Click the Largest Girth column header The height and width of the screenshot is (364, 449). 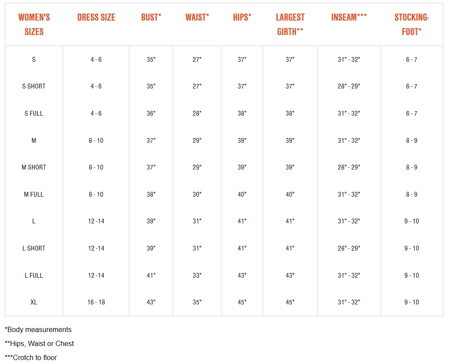pos(290,25)
